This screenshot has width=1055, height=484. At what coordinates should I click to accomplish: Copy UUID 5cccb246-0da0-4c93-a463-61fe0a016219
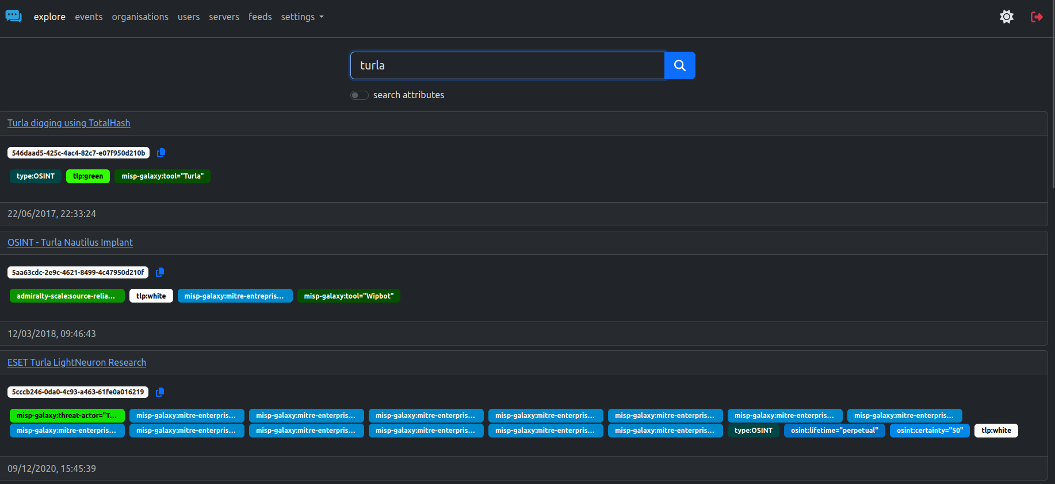click(160, 392)
